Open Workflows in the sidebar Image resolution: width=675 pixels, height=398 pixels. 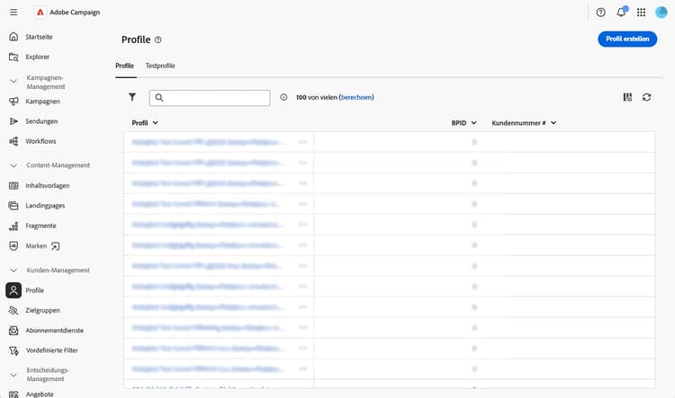[40, 141]
